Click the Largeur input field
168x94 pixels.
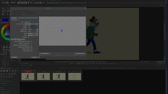point(32,26)
